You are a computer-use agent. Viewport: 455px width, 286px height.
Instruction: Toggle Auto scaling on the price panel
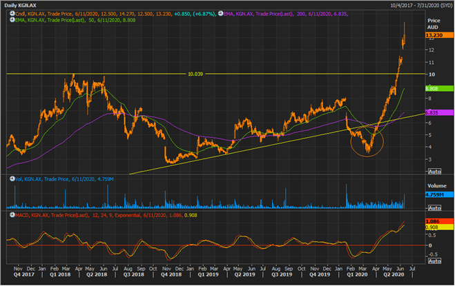point(434,171)
